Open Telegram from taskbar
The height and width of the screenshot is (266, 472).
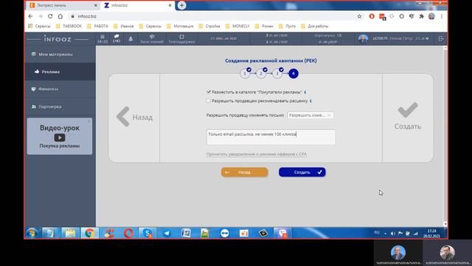click(x=167, y=233)
